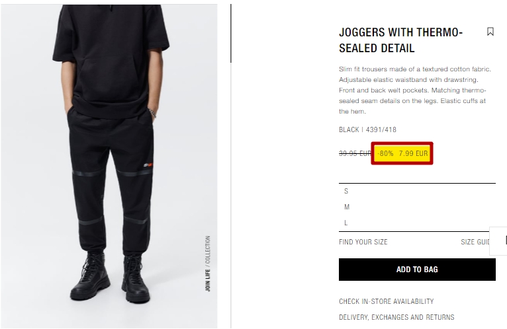Click the JOIN LIFE / COLLECTION label
507x329 pixels.
[208, 264]
